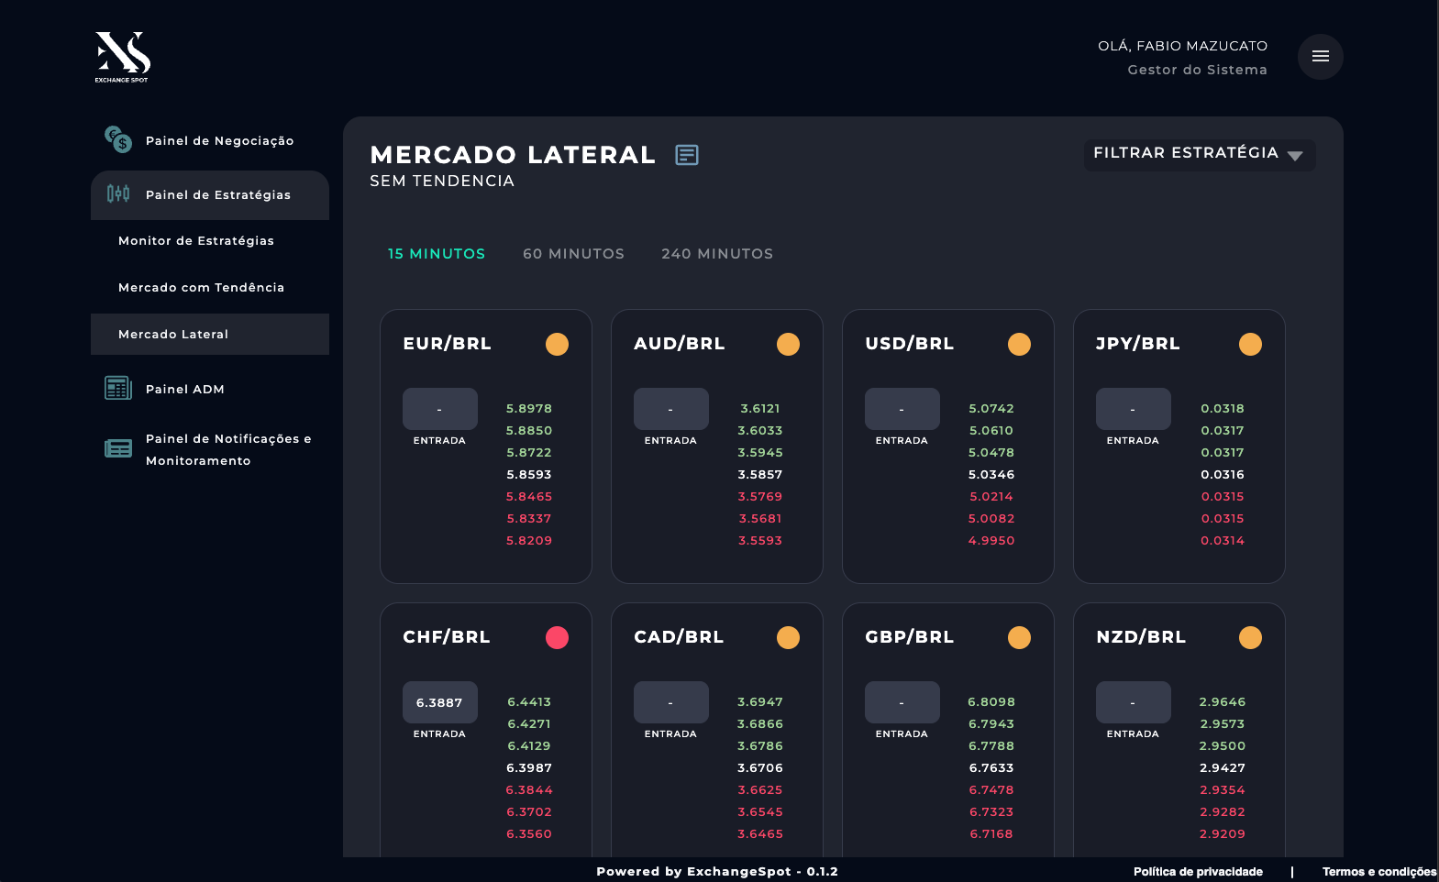The height and width of the screenshot is (882, 1439).
Task: Click the GBP/BRL card title
Action: click(x=909, y=637)
